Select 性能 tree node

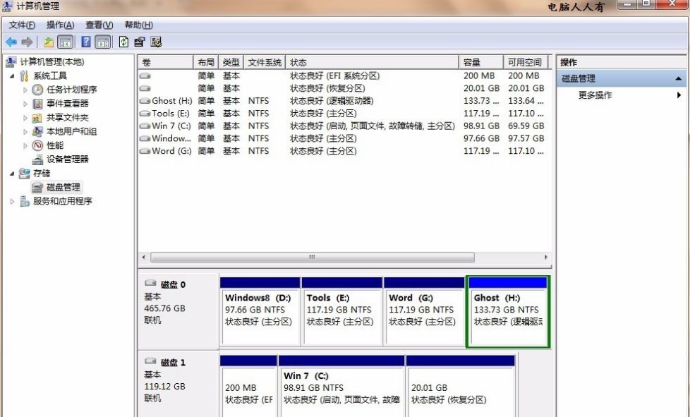click(x=54, y=145)
